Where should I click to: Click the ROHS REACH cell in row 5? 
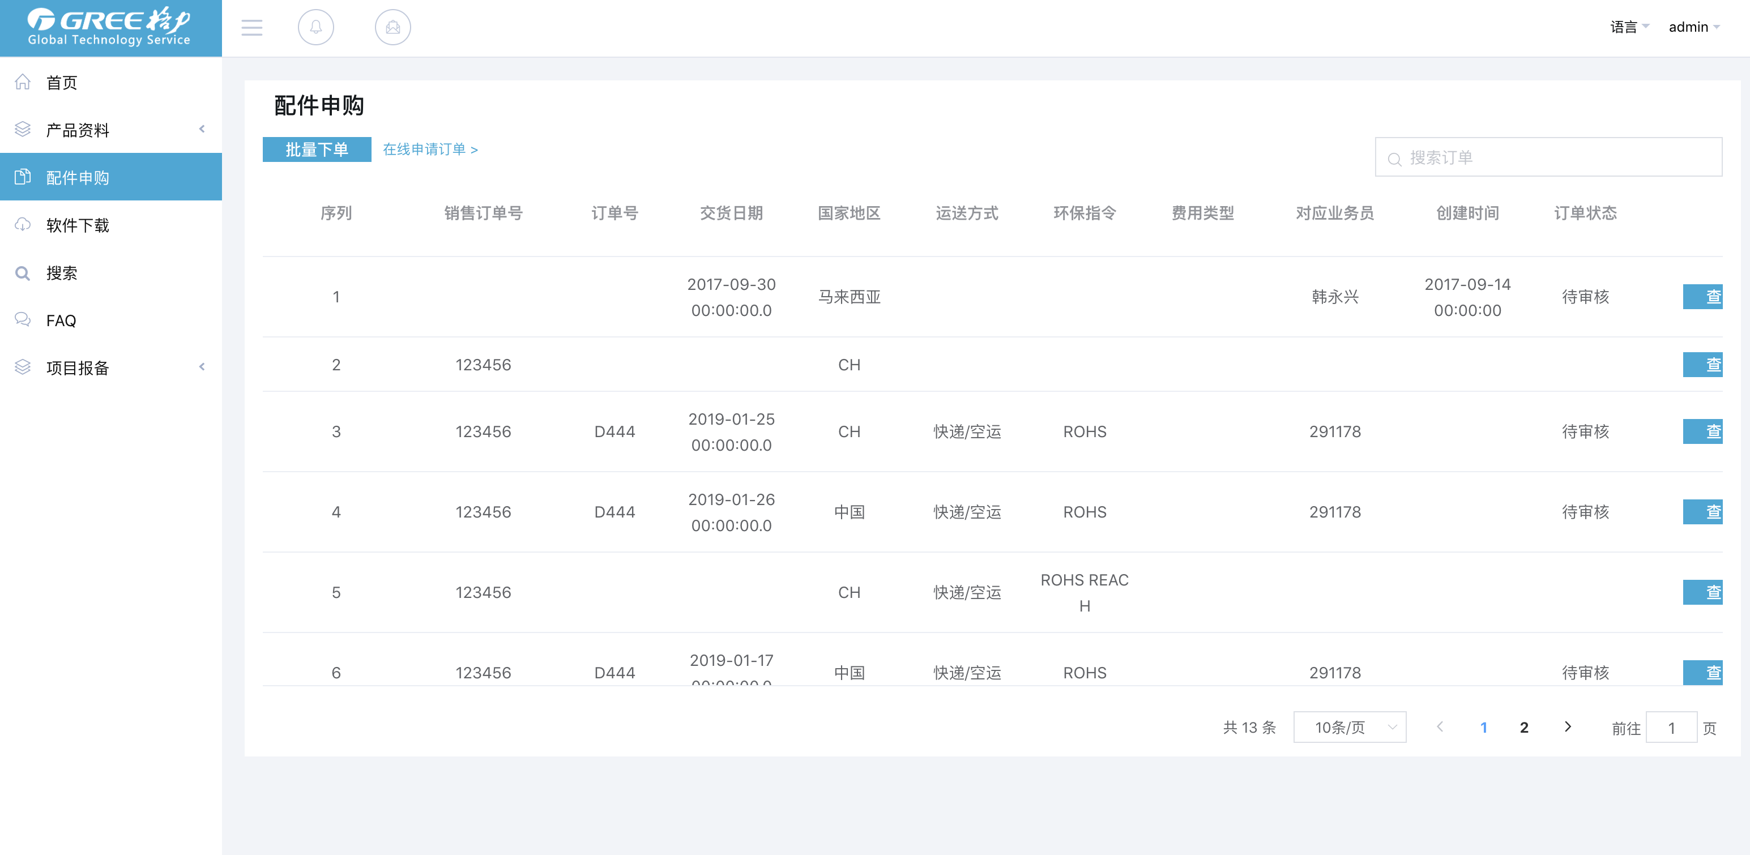[x=1085, y=592]
